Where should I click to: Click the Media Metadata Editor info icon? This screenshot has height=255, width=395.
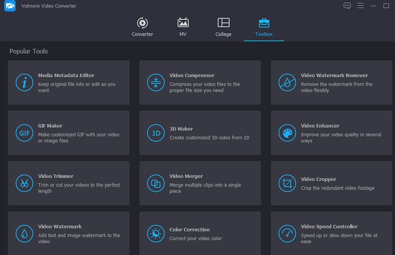[24, 83]
